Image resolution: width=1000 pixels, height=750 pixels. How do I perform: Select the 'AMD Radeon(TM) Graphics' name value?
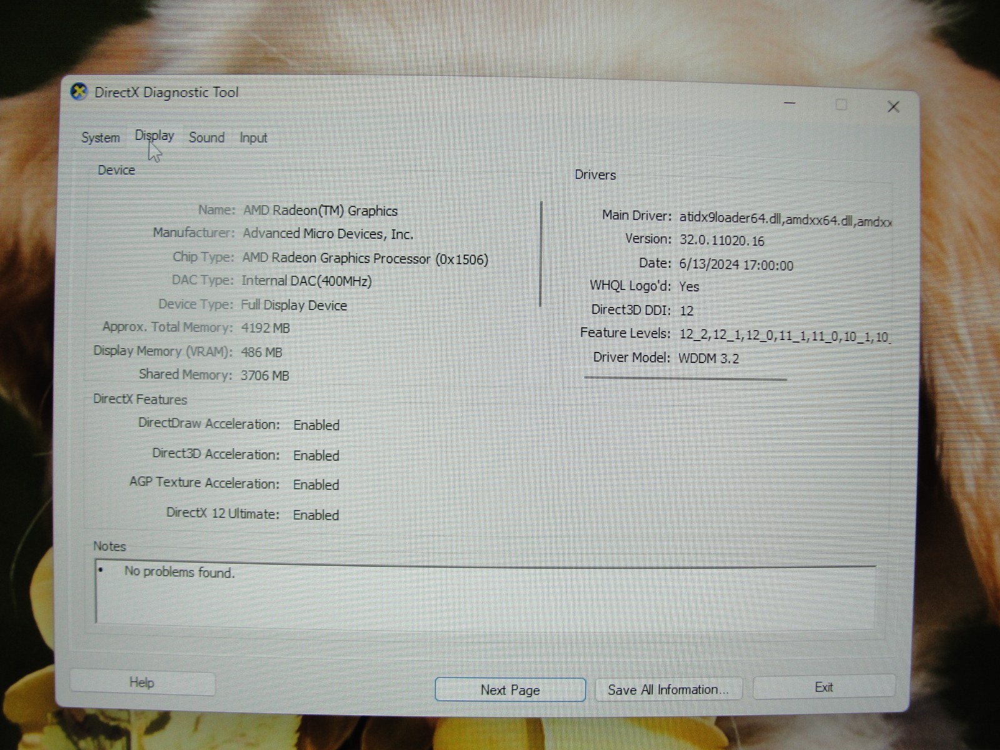(x=320, y=211)
